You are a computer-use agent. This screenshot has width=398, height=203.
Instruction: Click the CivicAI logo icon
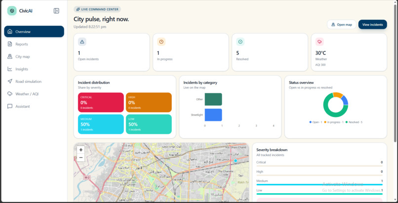(12, 11)
